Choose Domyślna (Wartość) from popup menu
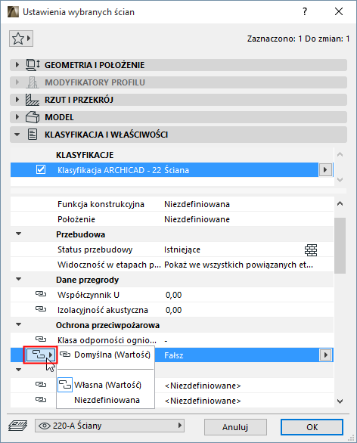357x443 pixels. pos(105,355)
